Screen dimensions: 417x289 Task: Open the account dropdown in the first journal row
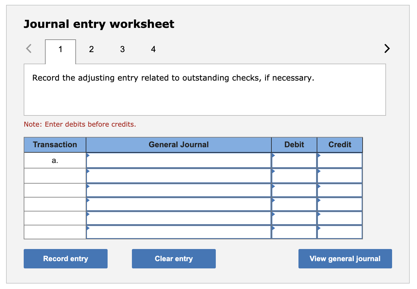point(88,155)
